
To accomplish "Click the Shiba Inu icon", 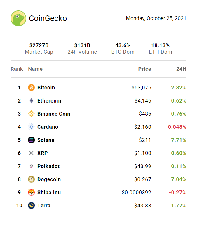I will point(31,193).
